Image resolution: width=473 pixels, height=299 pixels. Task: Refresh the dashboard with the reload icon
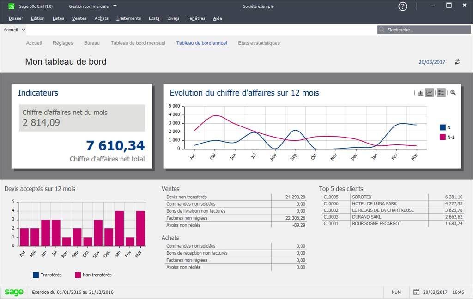pos(457,62)
